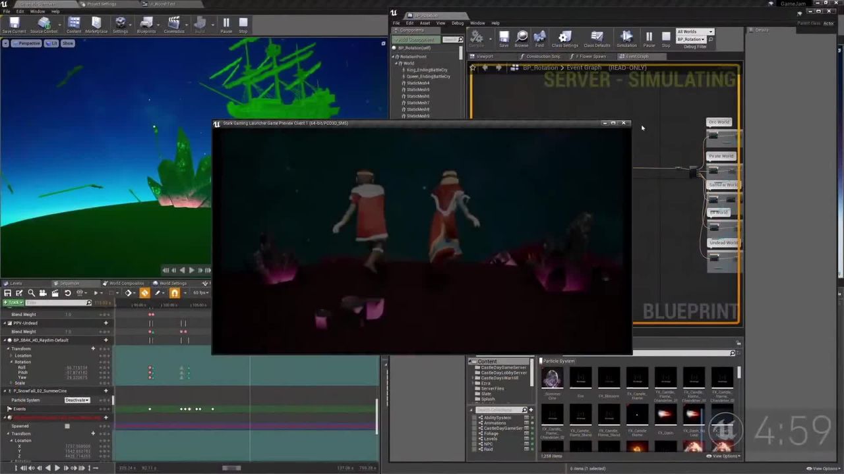Click Save Current in the main toolbar
This screenshot has width=844, height=474.
tap(14, 26)
